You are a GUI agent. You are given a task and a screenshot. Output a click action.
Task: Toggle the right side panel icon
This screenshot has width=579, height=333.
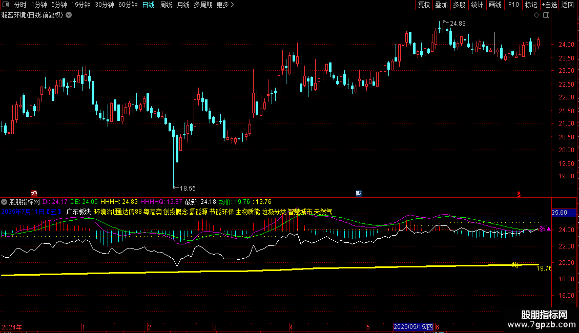click(546, 15)
